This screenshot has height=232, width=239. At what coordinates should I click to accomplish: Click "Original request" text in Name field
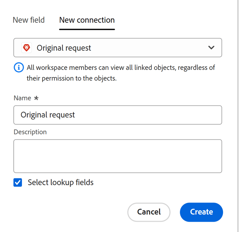point(48,115)
